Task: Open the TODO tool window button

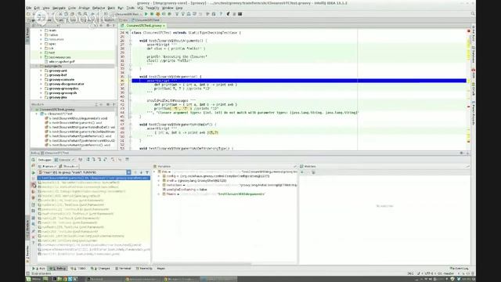Action: pos(78,269)
